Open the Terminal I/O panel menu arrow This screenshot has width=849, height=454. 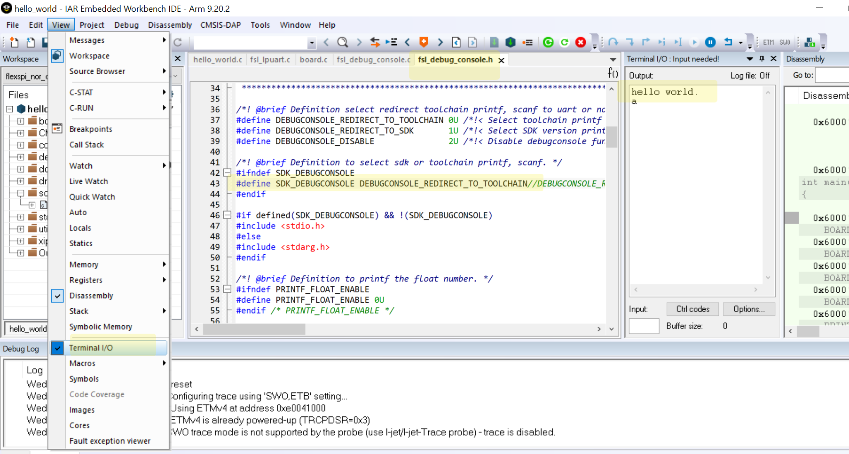pyautogui.click(x=750, y=59)
